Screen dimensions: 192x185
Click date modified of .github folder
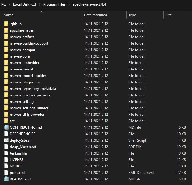[96, 24]
